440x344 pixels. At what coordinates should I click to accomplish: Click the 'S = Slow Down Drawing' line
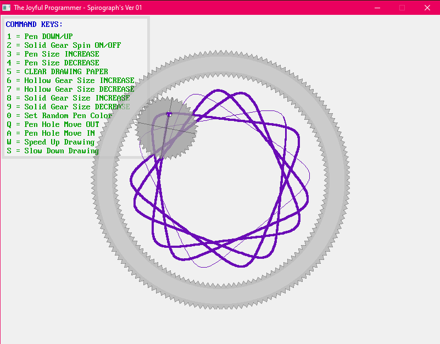(53, 151)
